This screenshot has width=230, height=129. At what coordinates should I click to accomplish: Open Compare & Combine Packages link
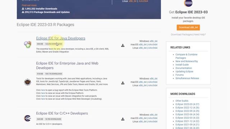tap(186, 56)
